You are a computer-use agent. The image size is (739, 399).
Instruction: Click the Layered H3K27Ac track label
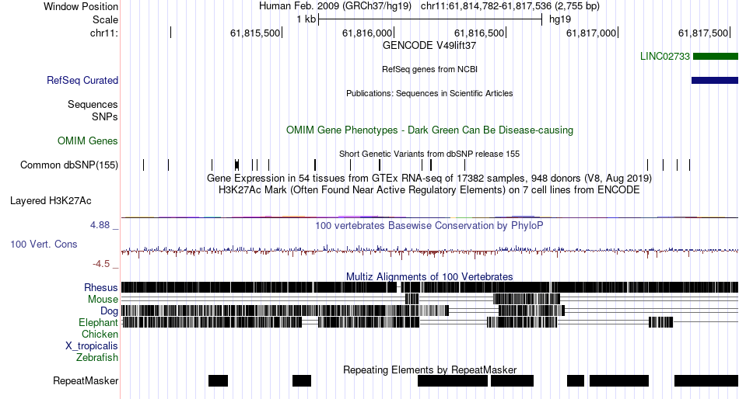(51, 201)
